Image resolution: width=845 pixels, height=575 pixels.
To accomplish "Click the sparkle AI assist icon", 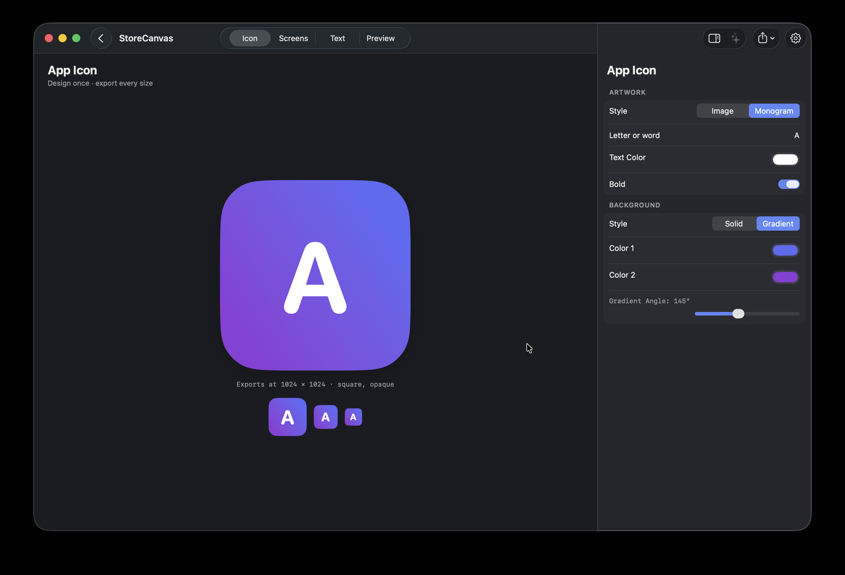I will pyautogui.click(x=735, y=38).
